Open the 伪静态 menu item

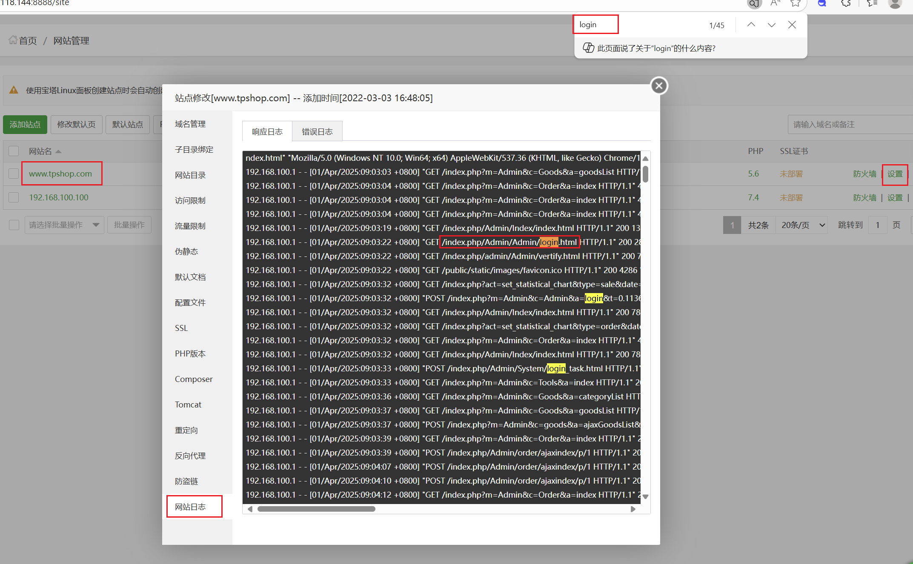[x=186, y=251]
